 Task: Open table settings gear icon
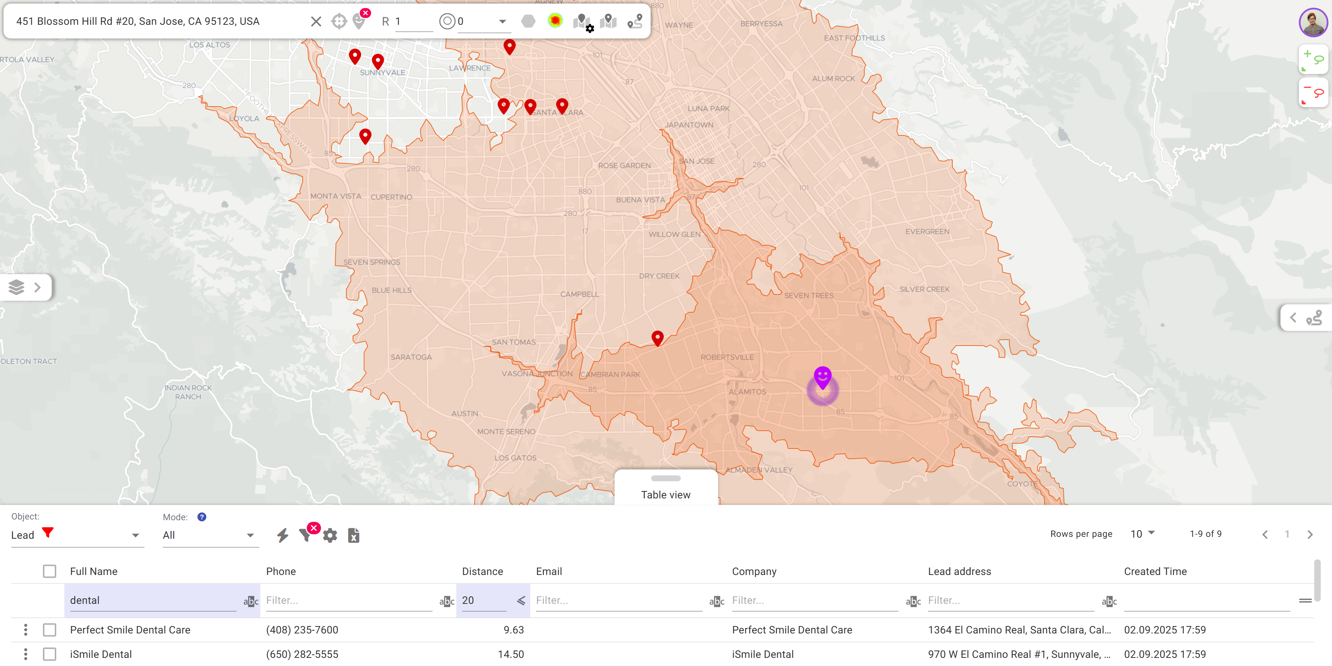click(330, 535)
